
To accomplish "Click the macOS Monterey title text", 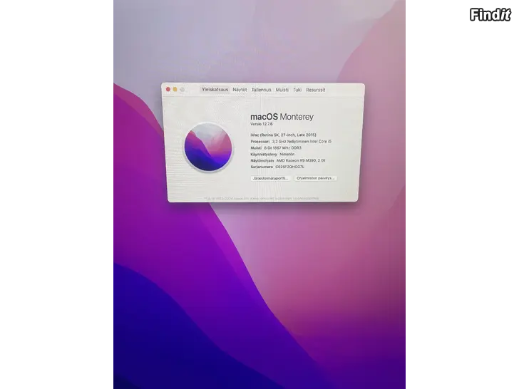I will [282, 116].
